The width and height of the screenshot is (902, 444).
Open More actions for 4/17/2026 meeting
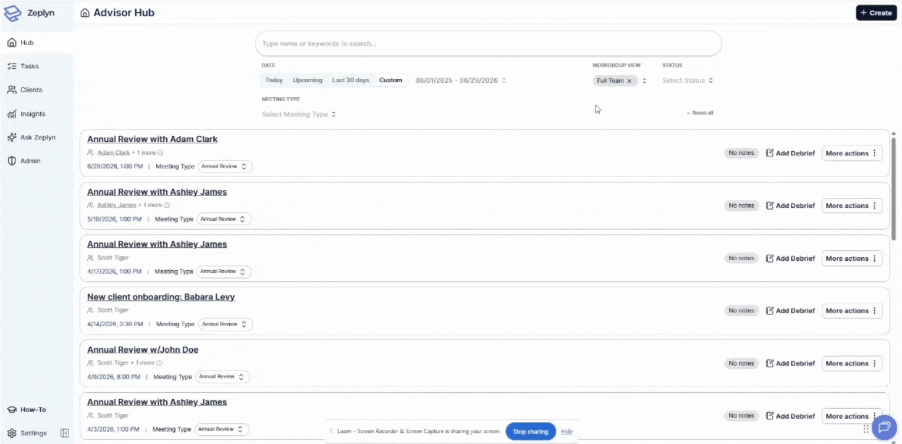tap(851, 258)
